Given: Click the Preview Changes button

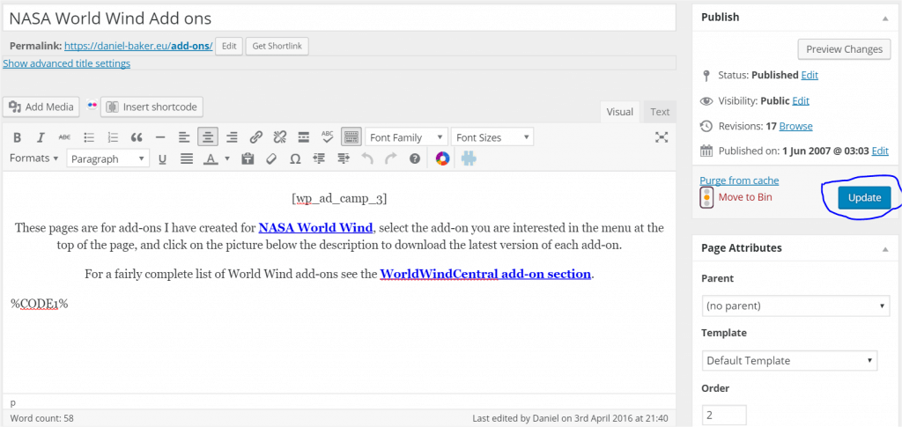Looking at the screenshot, I should click(x=844, y=49).
